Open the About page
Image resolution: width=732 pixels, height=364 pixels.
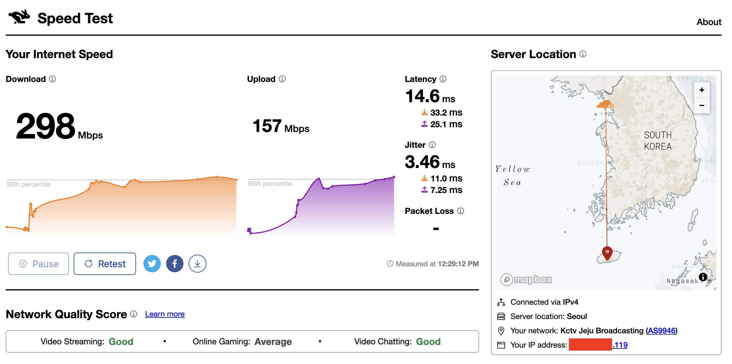click(708, 22)
